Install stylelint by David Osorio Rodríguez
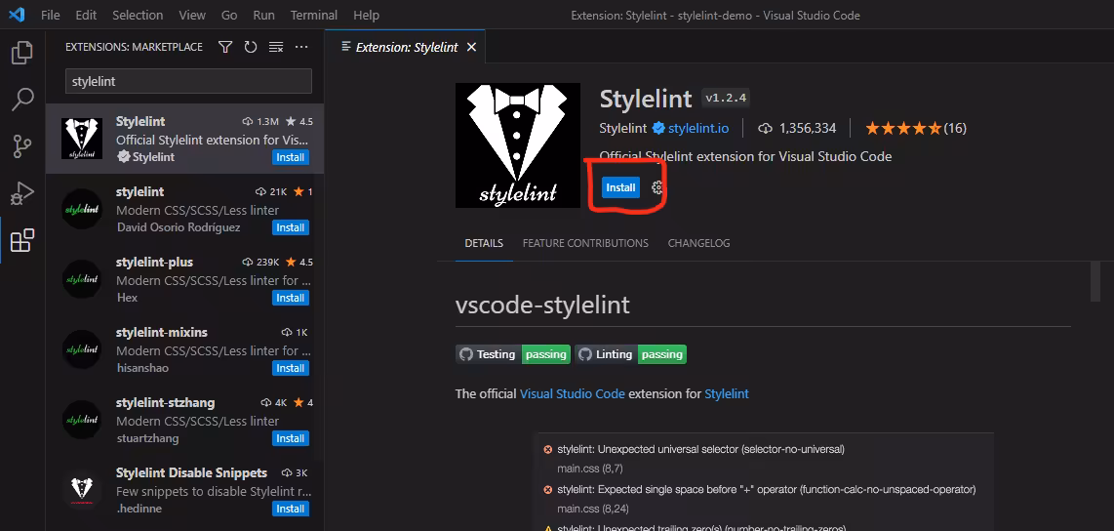The image size is (1114, 531). tap(290, 227)
